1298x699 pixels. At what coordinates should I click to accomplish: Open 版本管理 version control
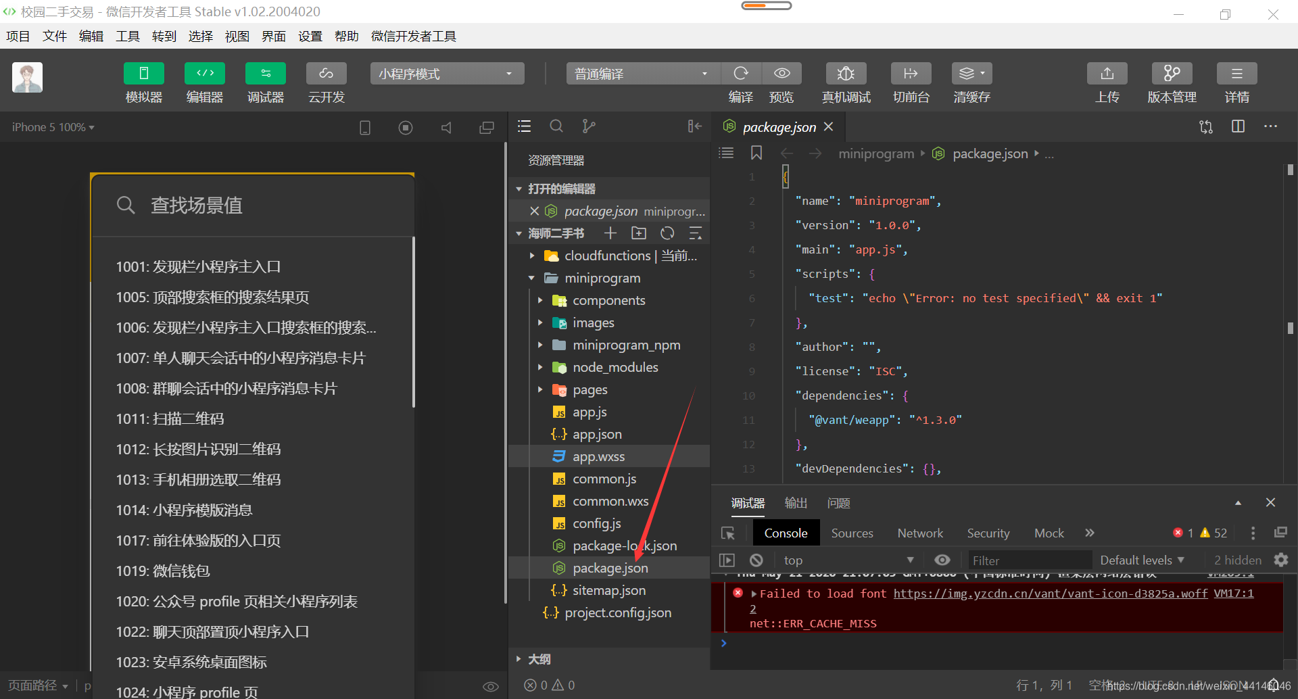pyautogui.click(x=1172, y=74)
